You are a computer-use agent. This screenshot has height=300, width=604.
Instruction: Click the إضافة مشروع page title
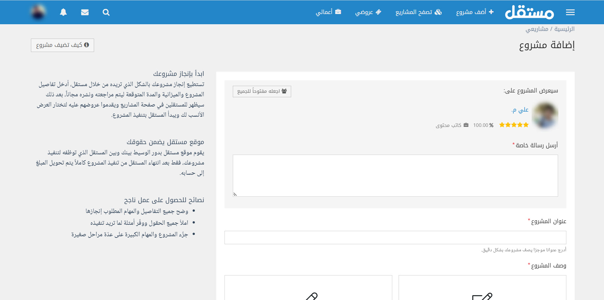(x=547, y=45)
